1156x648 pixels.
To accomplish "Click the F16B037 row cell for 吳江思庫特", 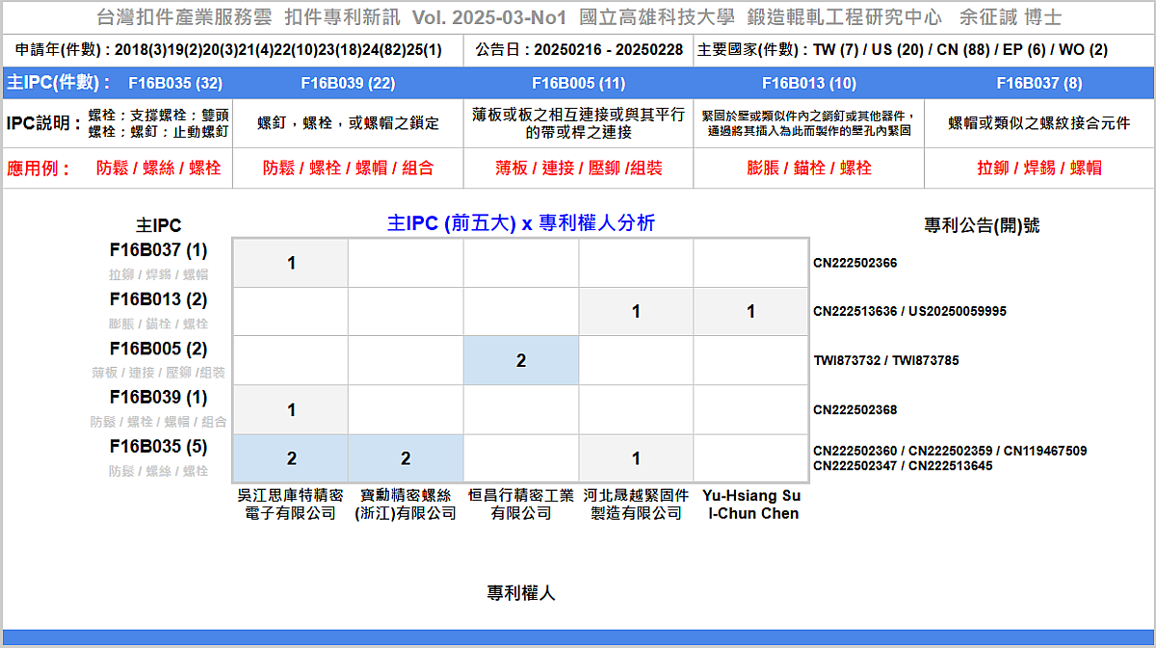I will click(x=291, y=263).
